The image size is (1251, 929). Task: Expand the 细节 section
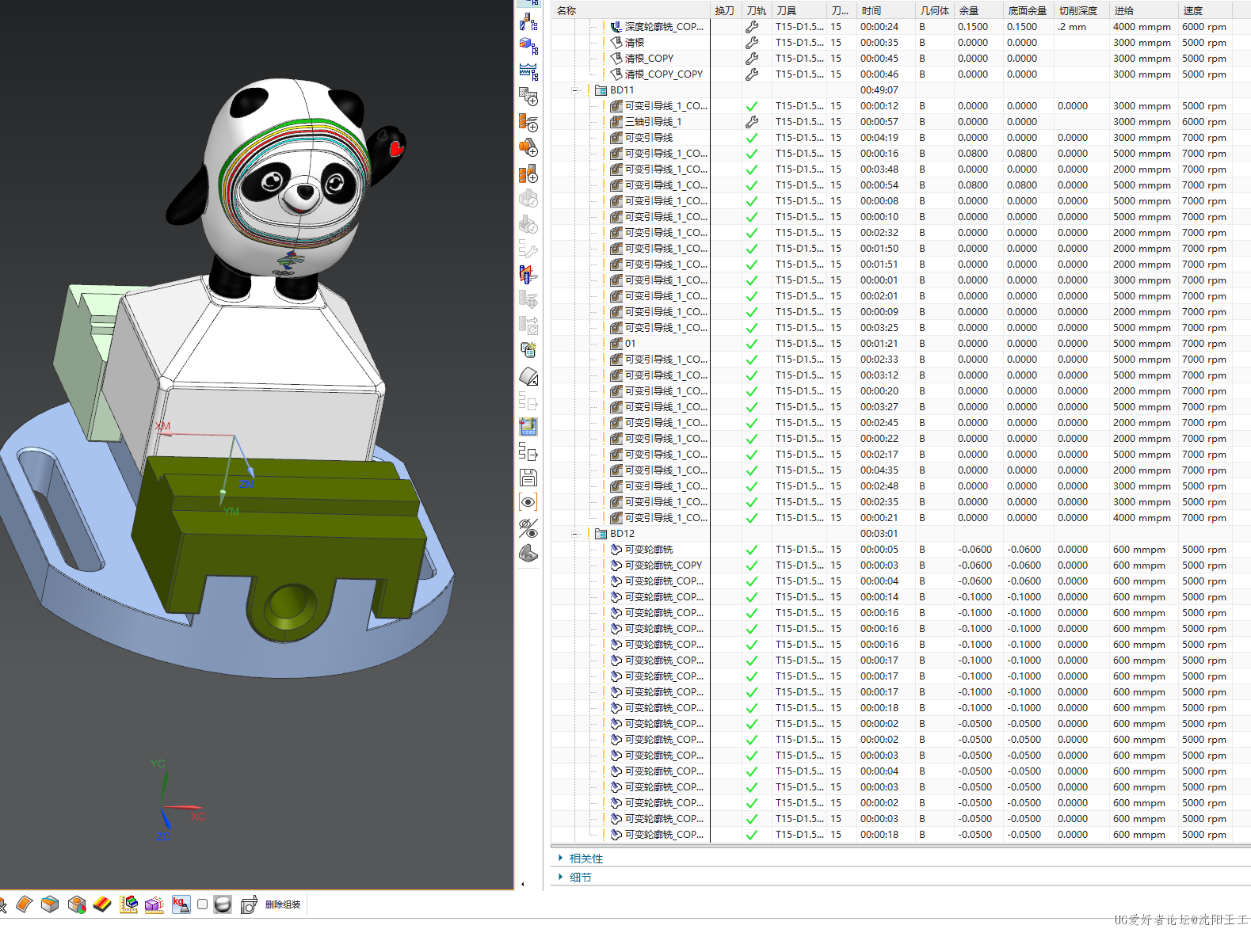point(560,877)
